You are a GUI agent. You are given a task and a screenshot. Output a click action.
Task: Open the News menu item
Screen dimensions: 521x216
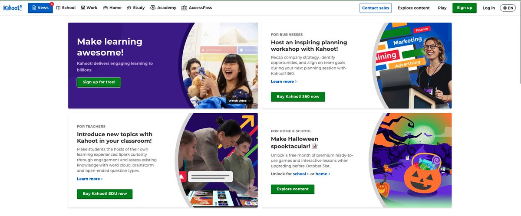40,8
